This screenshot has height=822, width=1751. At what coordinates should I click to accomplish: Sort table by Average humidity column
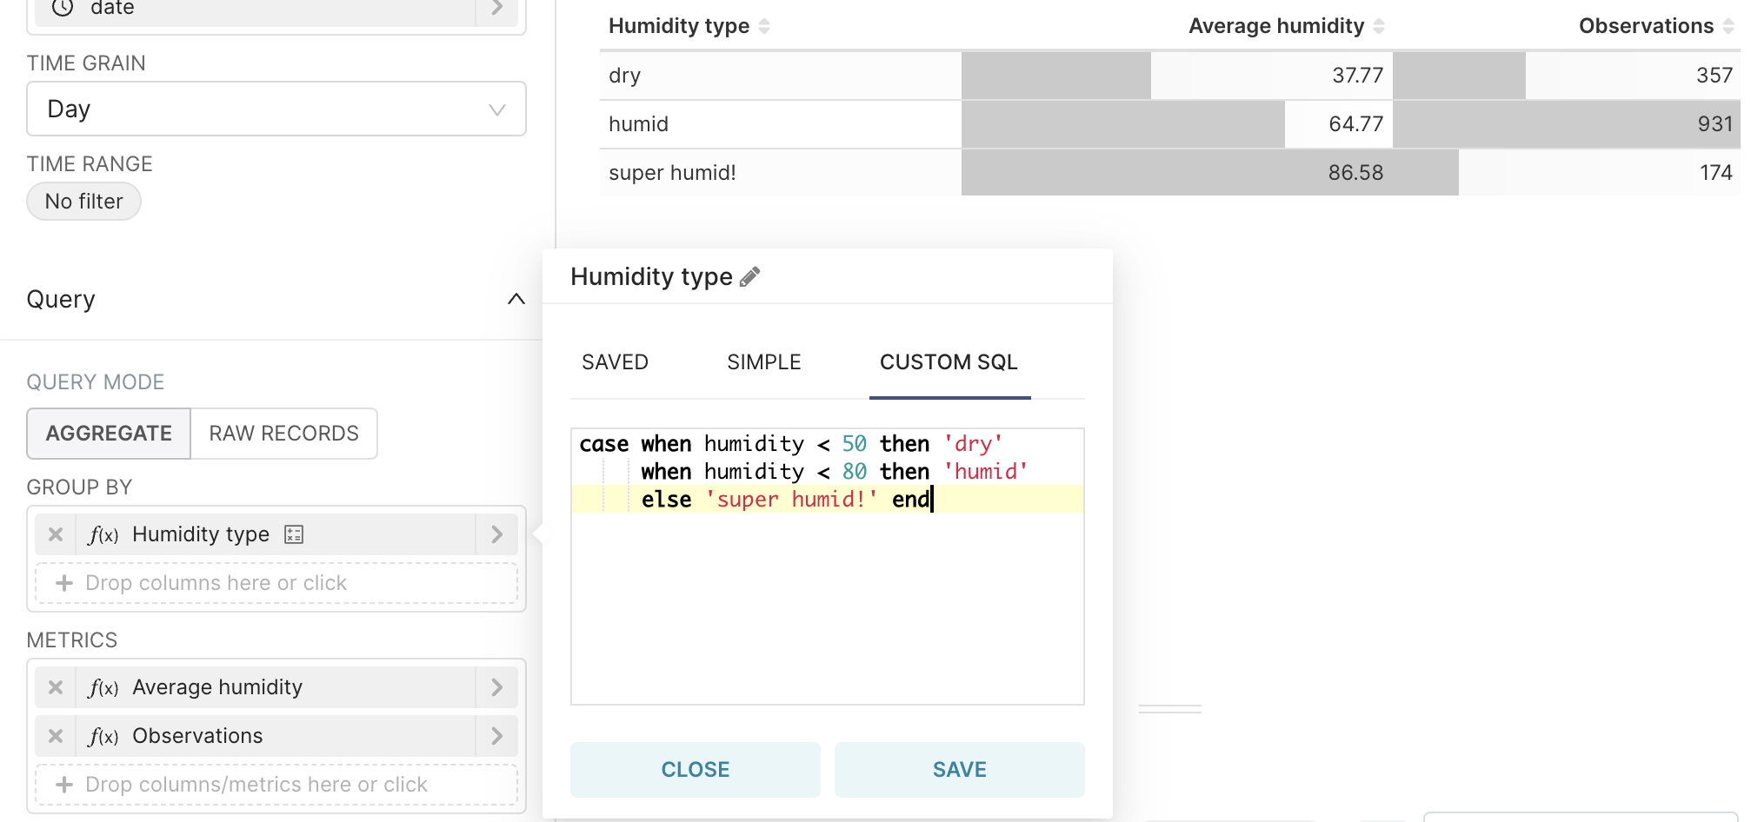click(1378, 26)
